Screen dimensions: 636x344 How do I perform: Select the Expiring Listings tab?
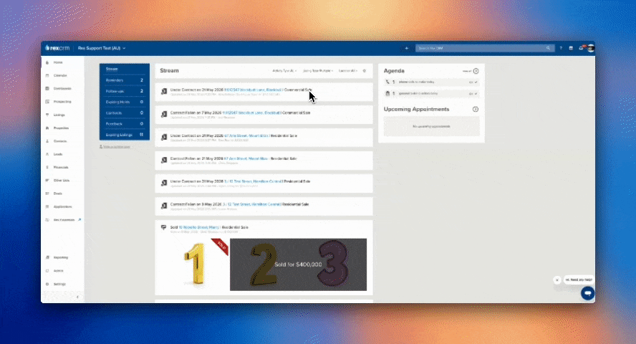pyautogui.click(x=125, y=135)
